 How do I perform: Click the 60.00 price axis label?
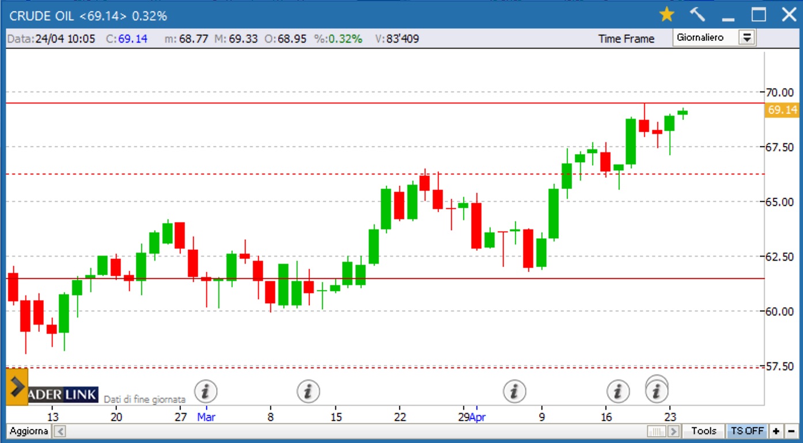[x=779, y=311]
